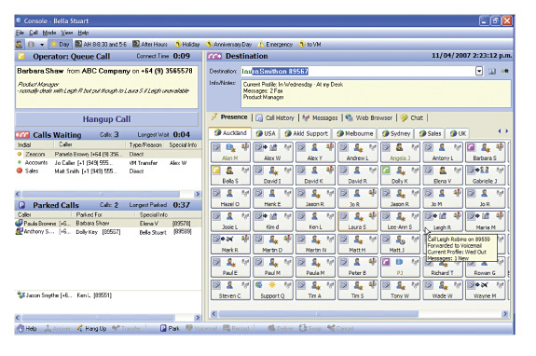The height and width of the screenshot is (356, 536).
Task: Show previous site tabs with the left arrow
Action: (500, 131)
